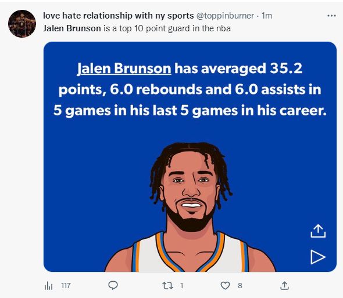The image size is (343, 298).
Task: Like the tweet with heart icon
Action: (x=225, y=286)
